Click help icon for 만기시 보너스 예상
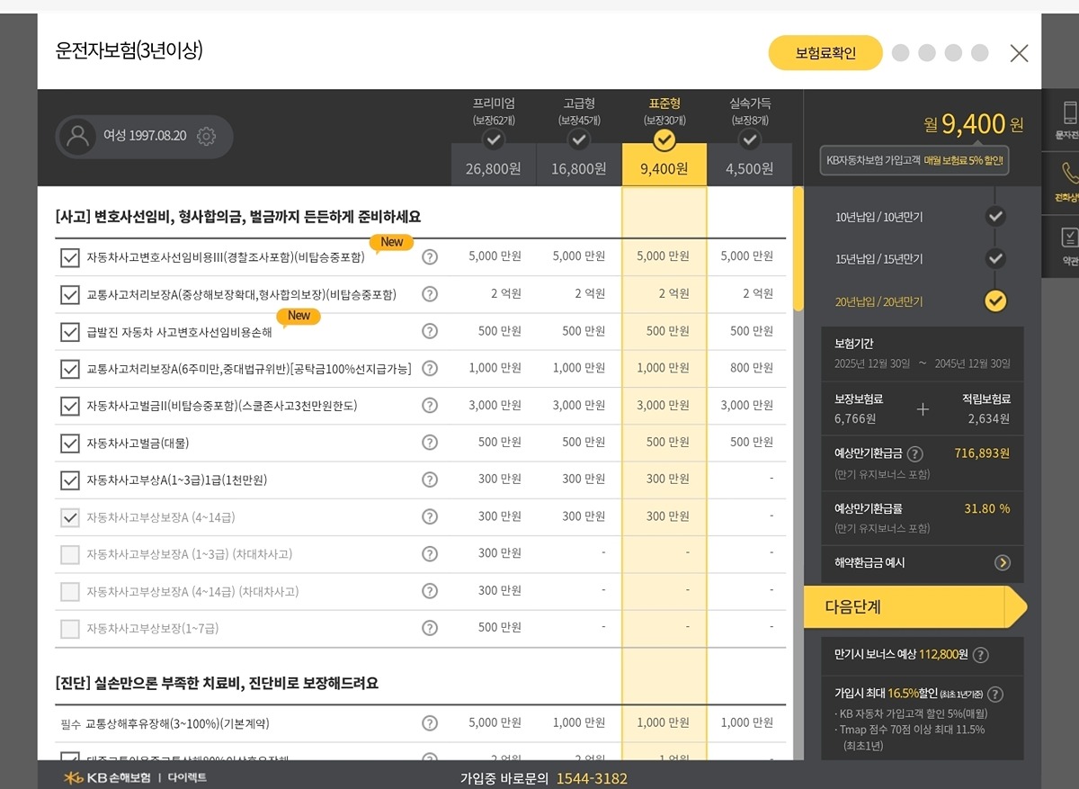The image size is (1079, 789). 981,655
